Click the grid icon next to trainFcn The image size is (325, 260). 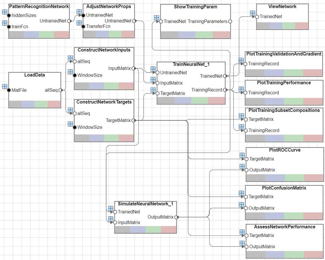(x=5, y=23)
